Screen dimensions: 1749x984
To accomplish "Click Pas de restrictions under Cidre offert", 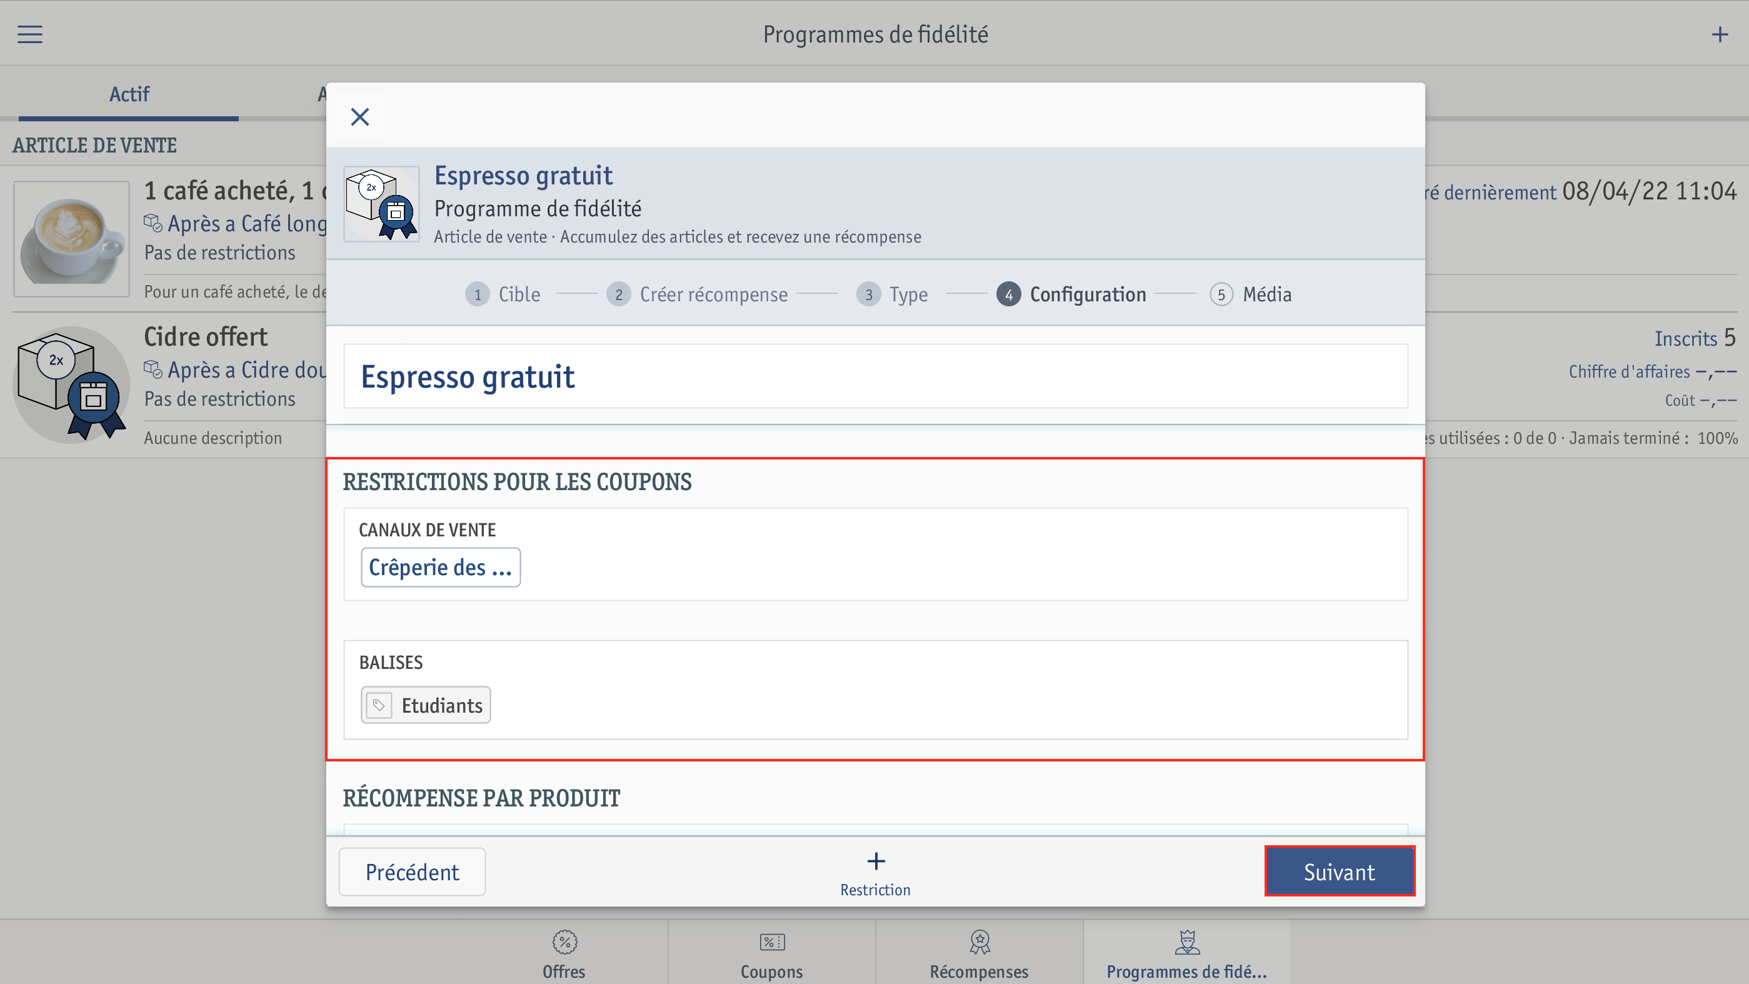I will tap(219, 399).
